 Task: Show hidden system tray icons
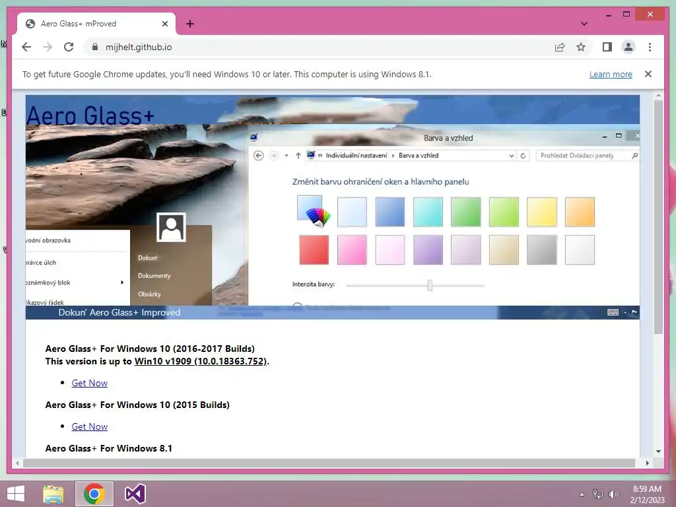(x=582, y=494)
